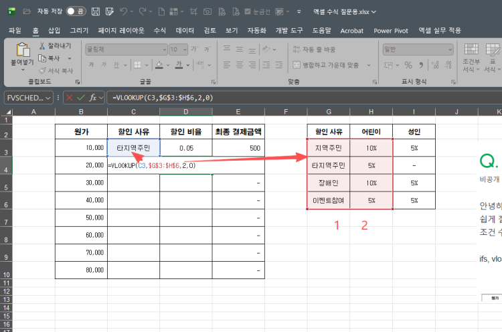Open the font size dropdown
Viewport: 502px width, 332px height.
[185, 50]
